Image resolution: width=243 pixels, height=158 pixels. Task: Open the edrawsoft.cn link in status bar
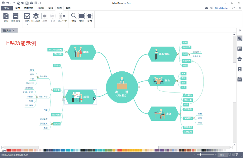pos(15,155)
